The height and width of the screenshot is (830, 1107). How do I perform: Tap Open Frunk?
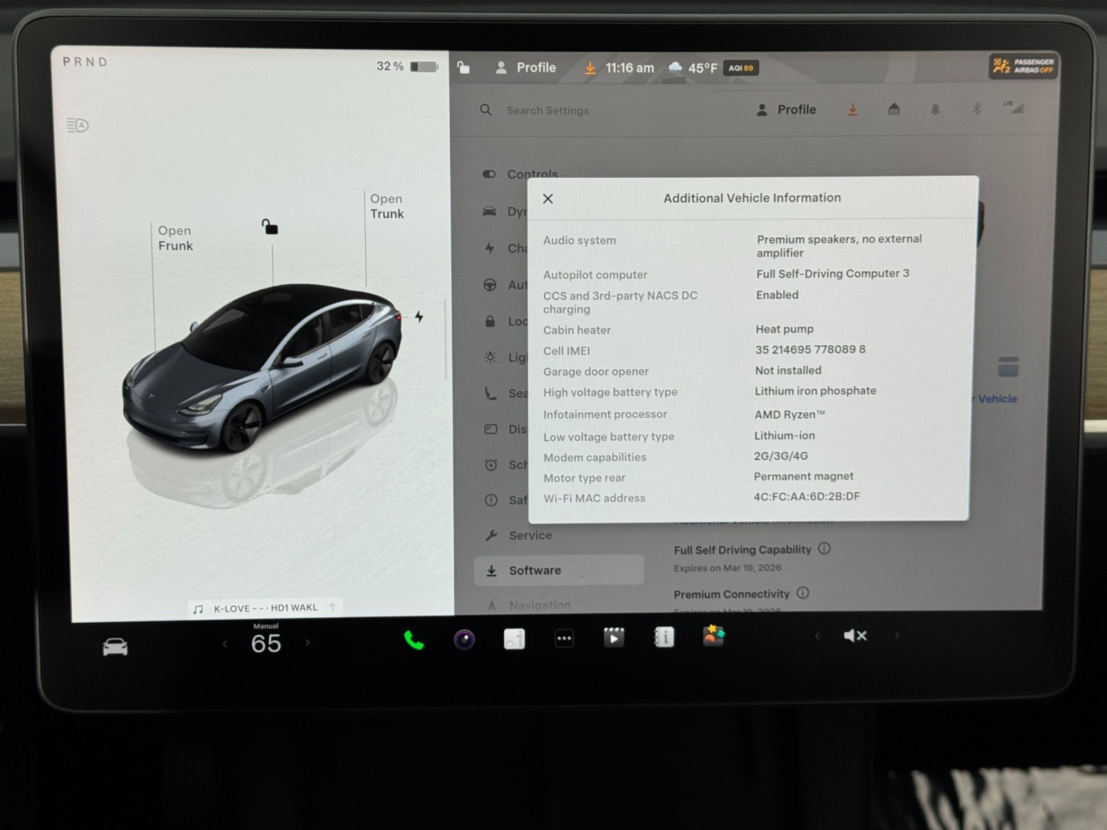coord(175,239)
